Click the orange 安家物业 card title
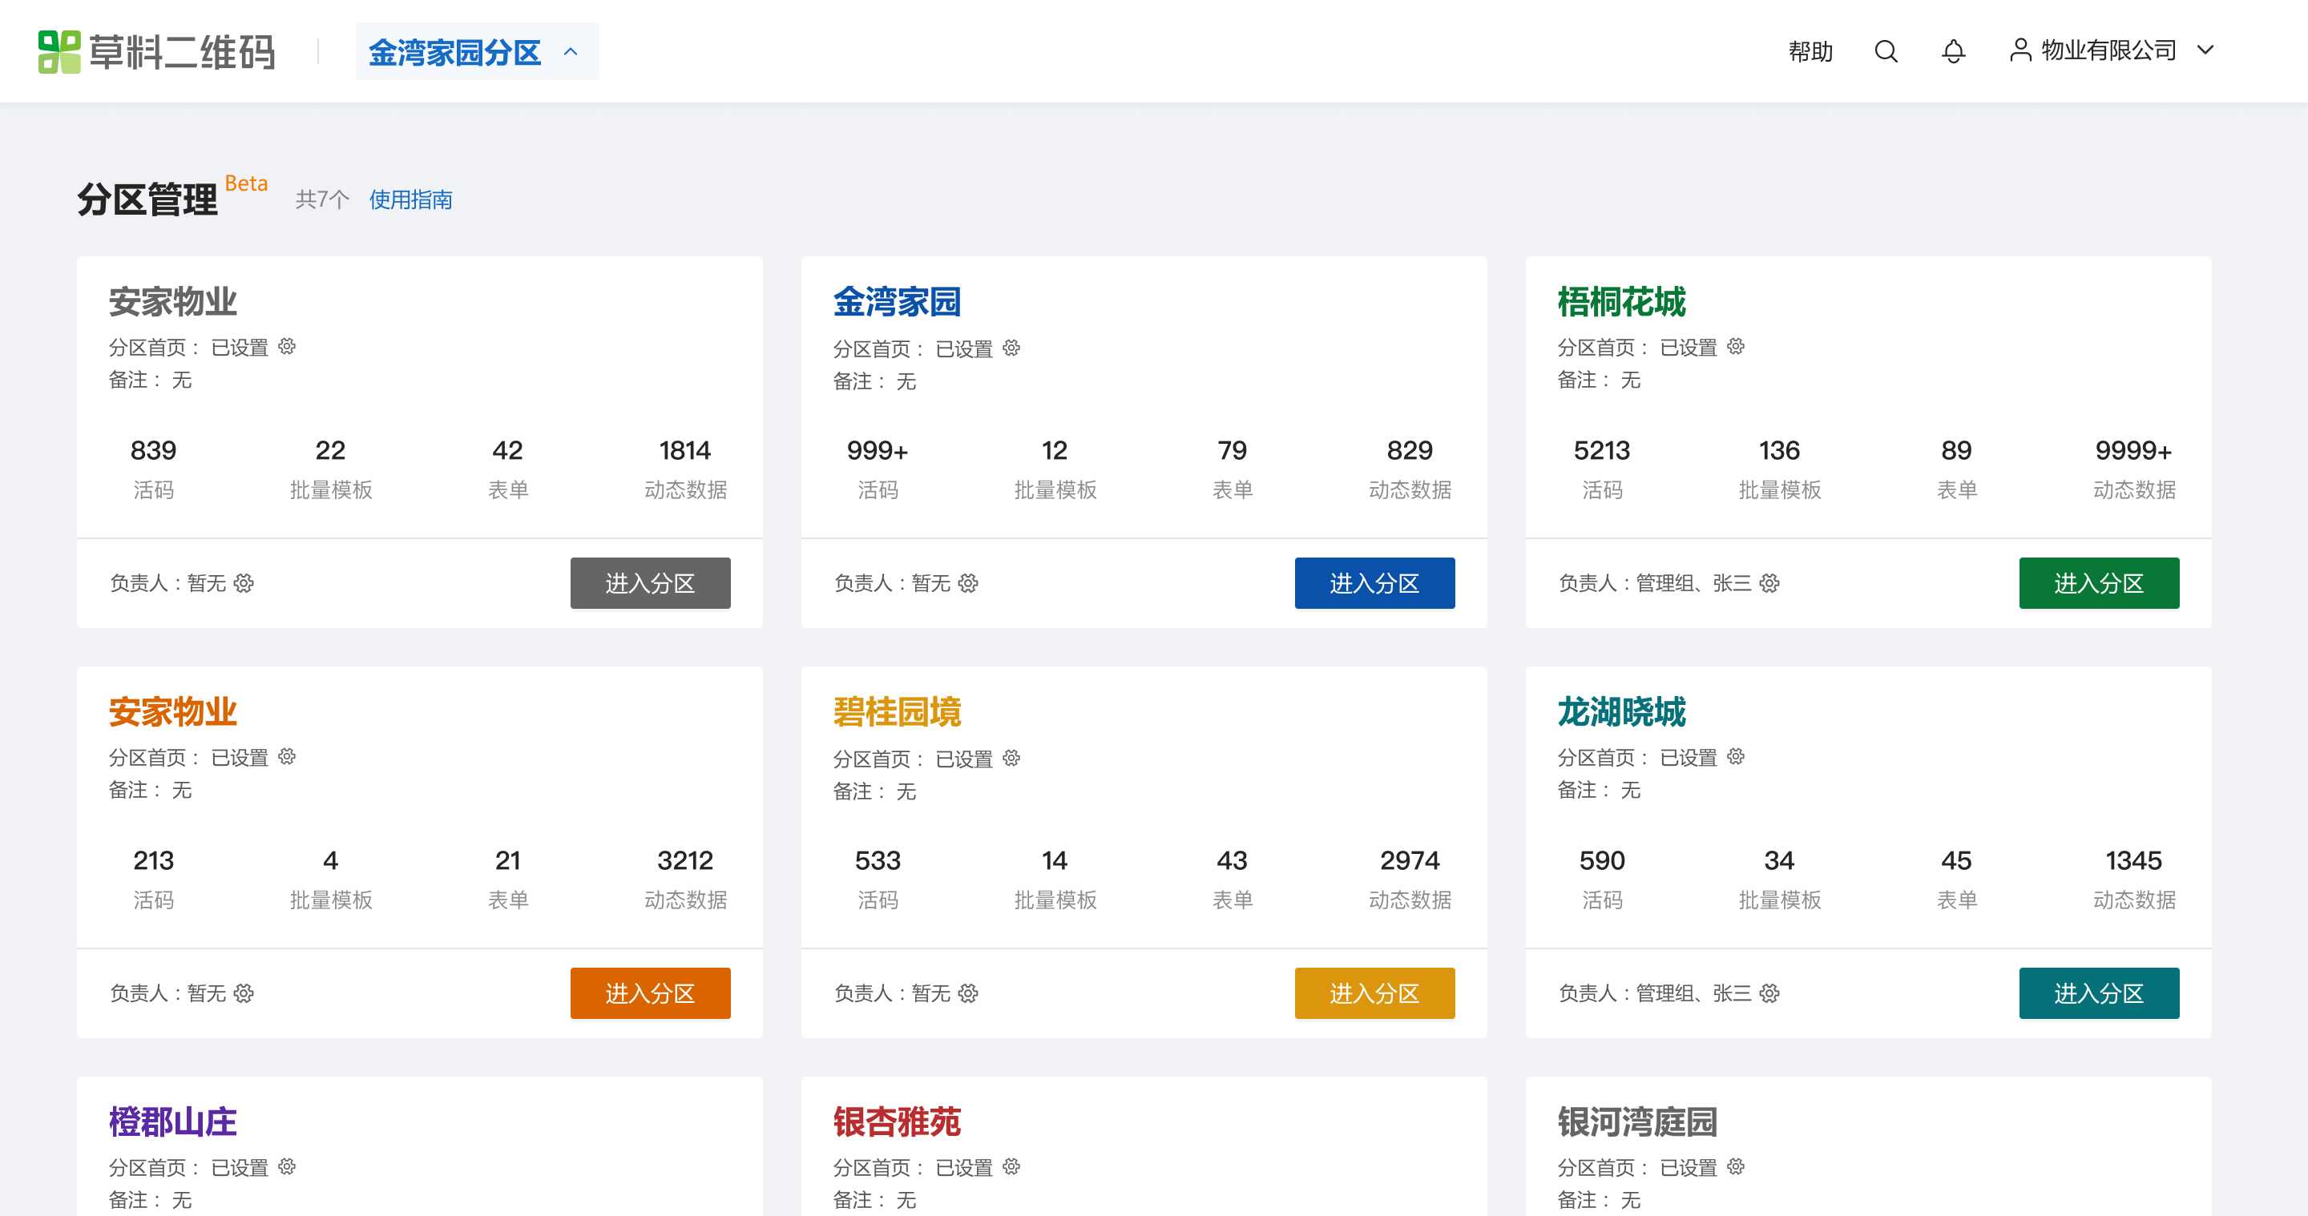 click(173, 712)
